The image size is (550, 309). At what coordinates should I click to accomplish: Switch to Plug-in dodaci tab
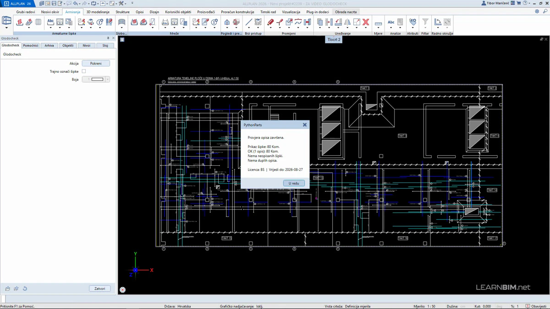(318, 12)
